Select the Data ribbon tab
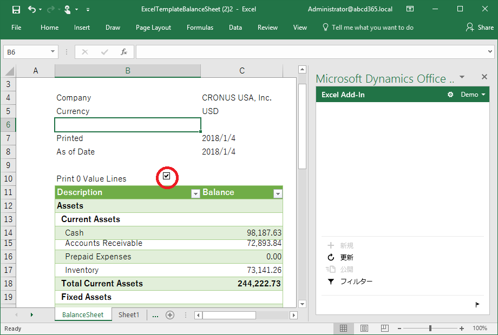 point(235,28)
